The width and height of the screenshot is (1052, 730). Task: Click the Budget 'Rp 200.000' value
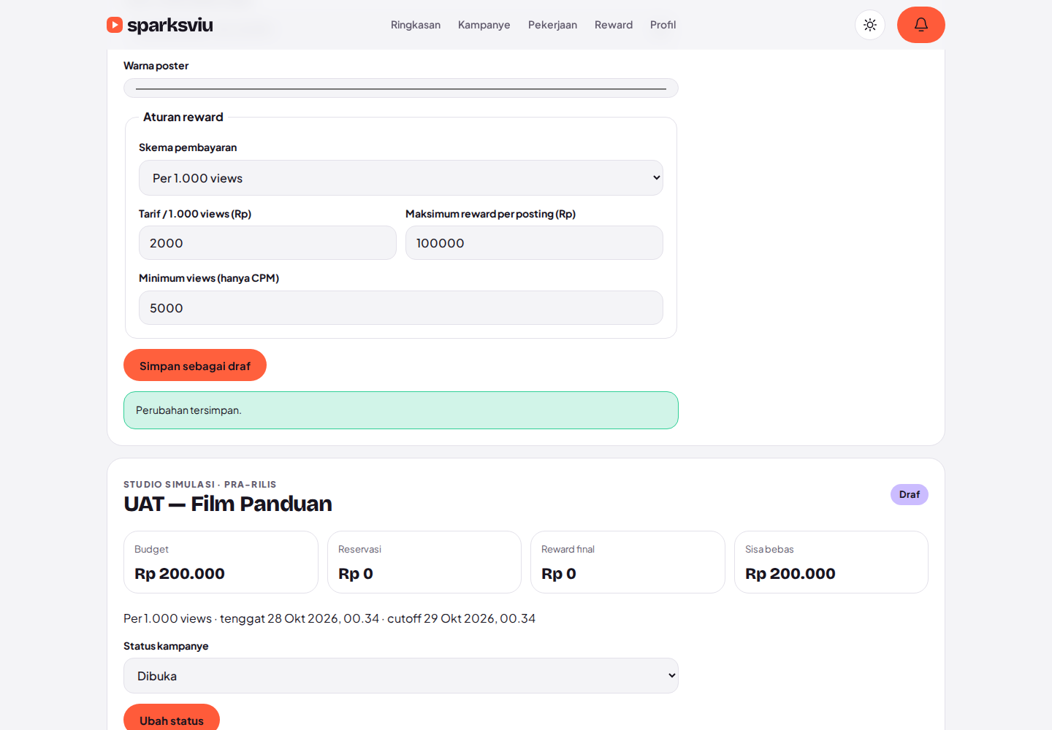pyautogui.click(x=180, y=574)
